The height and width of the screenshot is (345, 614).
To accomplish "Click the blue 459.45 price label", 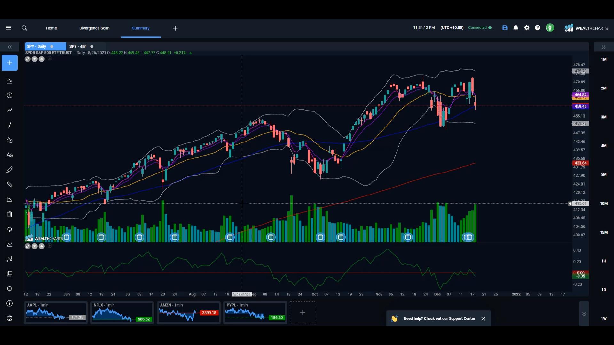I will (580, 106).
